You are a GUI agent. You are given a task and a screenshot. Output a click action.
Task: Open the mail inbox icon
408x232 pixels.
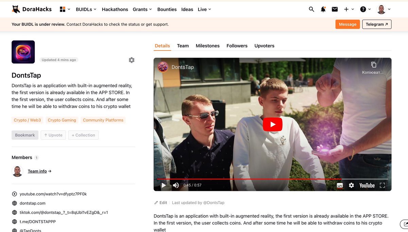pyautogui.click(x=335, y=9)
